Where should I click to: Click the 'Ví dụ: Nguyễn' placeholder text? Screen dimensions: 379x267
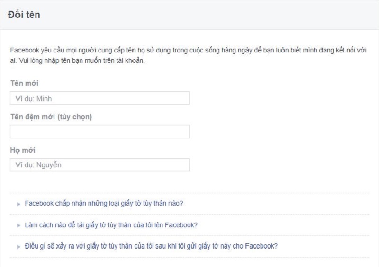point(38,165)
